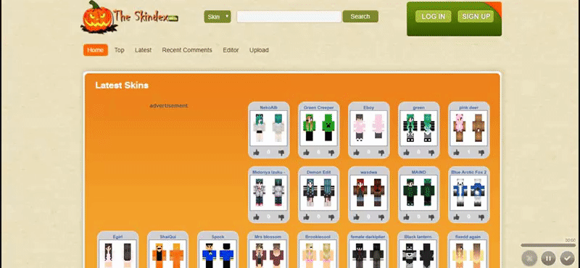
Task: Thumbs up the pink deer skin
Action: tap(457, 152)
